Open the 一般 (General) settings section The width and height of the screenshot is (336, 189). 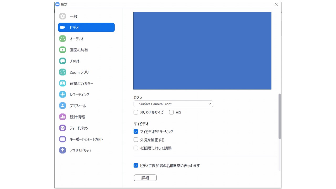pos(73,16)
